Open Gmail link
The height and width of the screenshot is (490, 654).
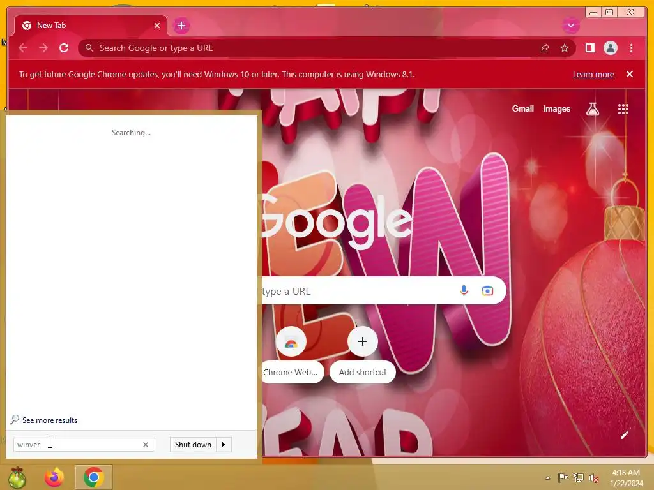(x=522, y=108)
